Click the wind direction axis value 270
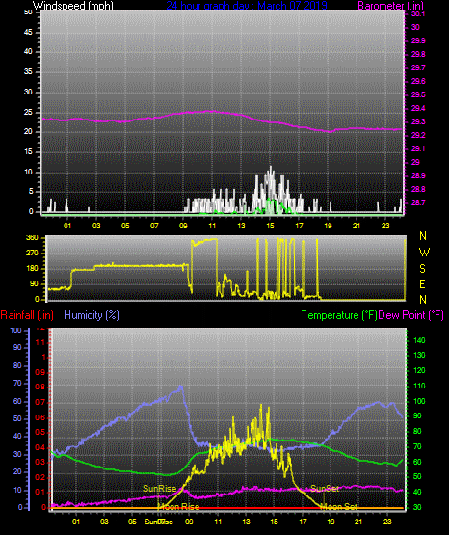The image size is (449, 535). point(32,254)
